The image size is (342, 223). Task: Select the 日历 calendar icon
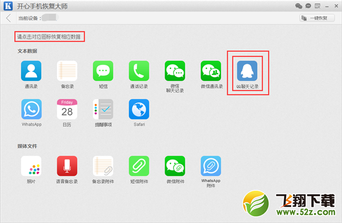67,109
